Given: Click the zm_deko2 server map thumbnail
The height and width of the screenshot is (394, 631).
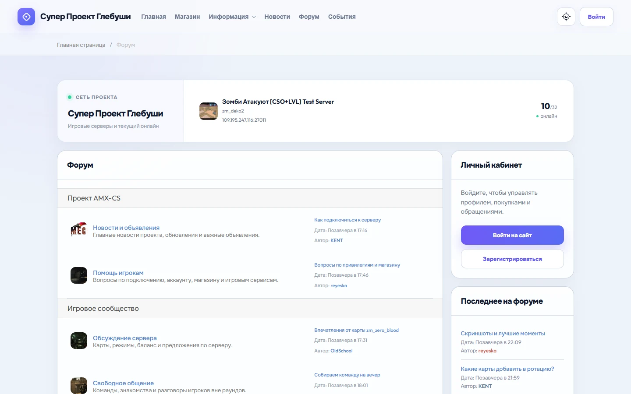Looking at the screenshot, I should (209, 111).
